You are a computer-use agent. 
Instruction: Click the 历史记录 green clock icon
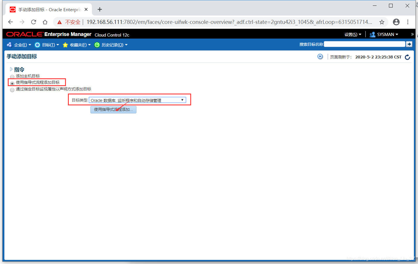tap(97, 45)
